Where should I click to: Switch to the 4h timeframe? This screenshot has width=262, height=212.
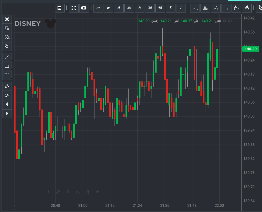click(x=129, y=8)
